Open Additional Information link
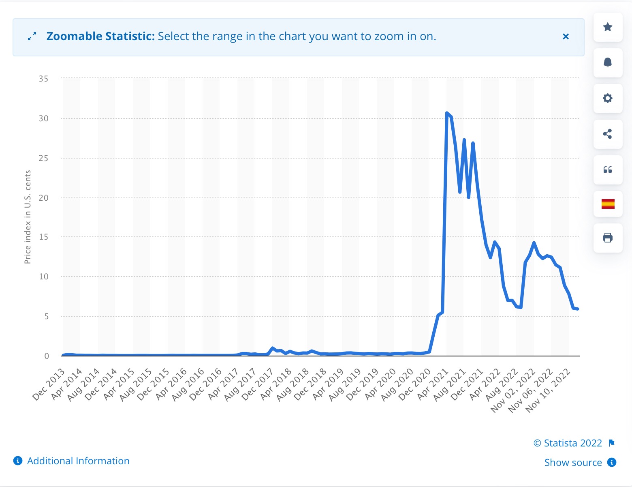632x487 pixels. tap(78, 461)
